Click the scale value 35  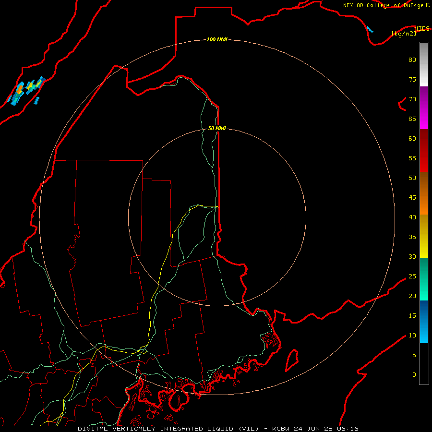(x=412, y=237)
